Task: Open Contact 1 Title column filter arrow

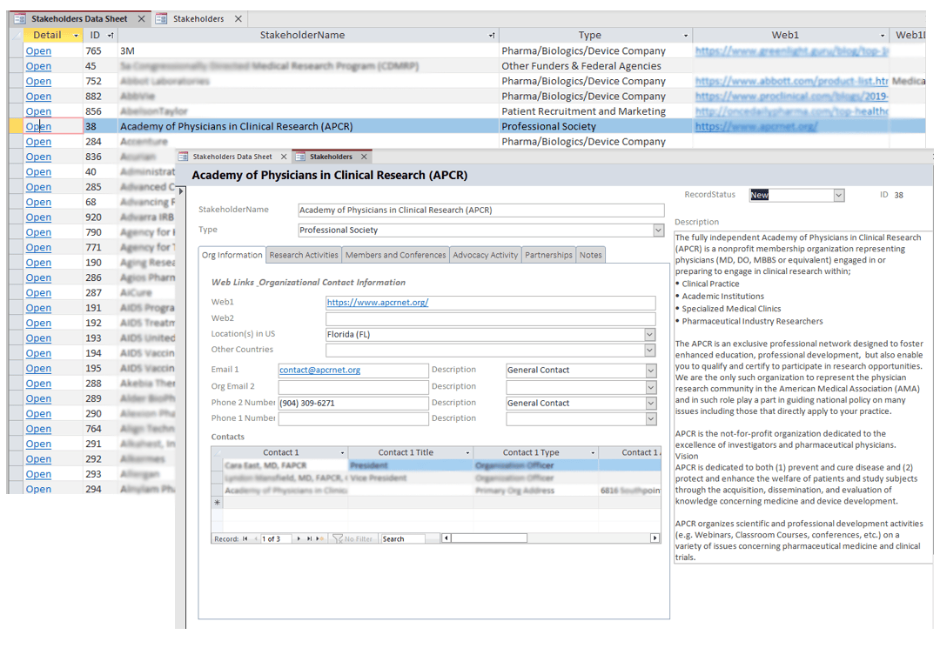Action: 467,453
